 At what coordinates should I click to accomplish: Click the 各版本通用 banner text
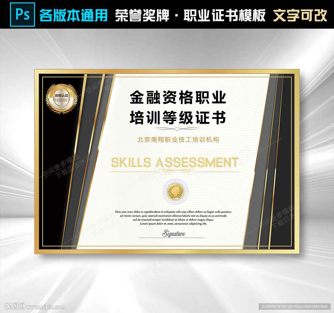[73, 15]
